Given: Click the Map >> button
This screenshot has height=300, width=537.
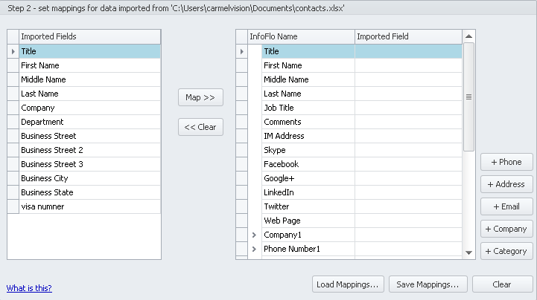Looking at the screenshot, I should [200, 97].
